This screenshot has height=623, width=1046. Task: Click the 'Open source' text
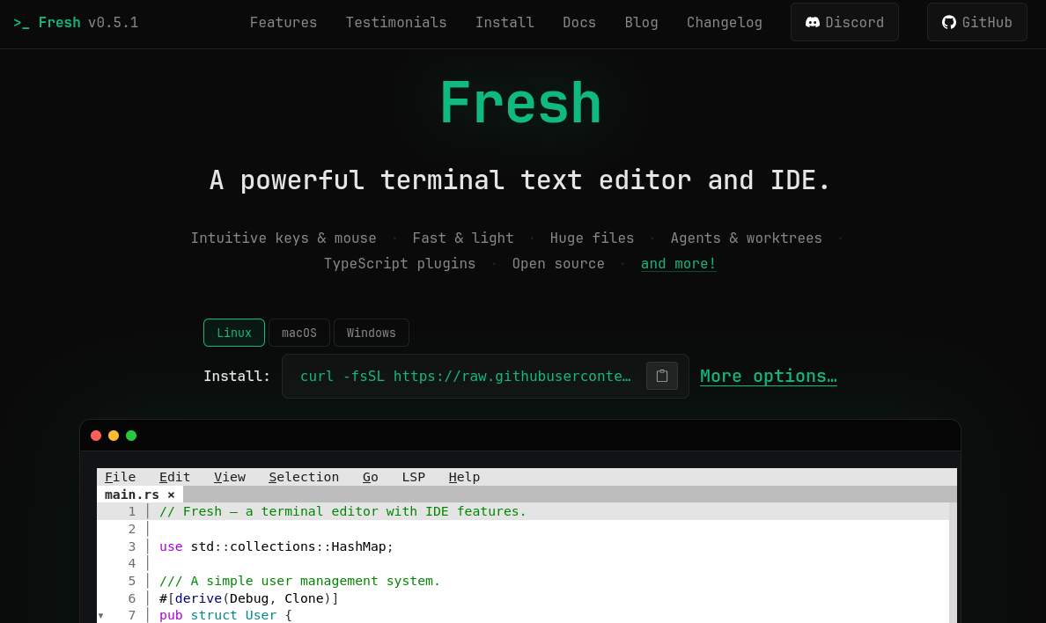[558, 263]
